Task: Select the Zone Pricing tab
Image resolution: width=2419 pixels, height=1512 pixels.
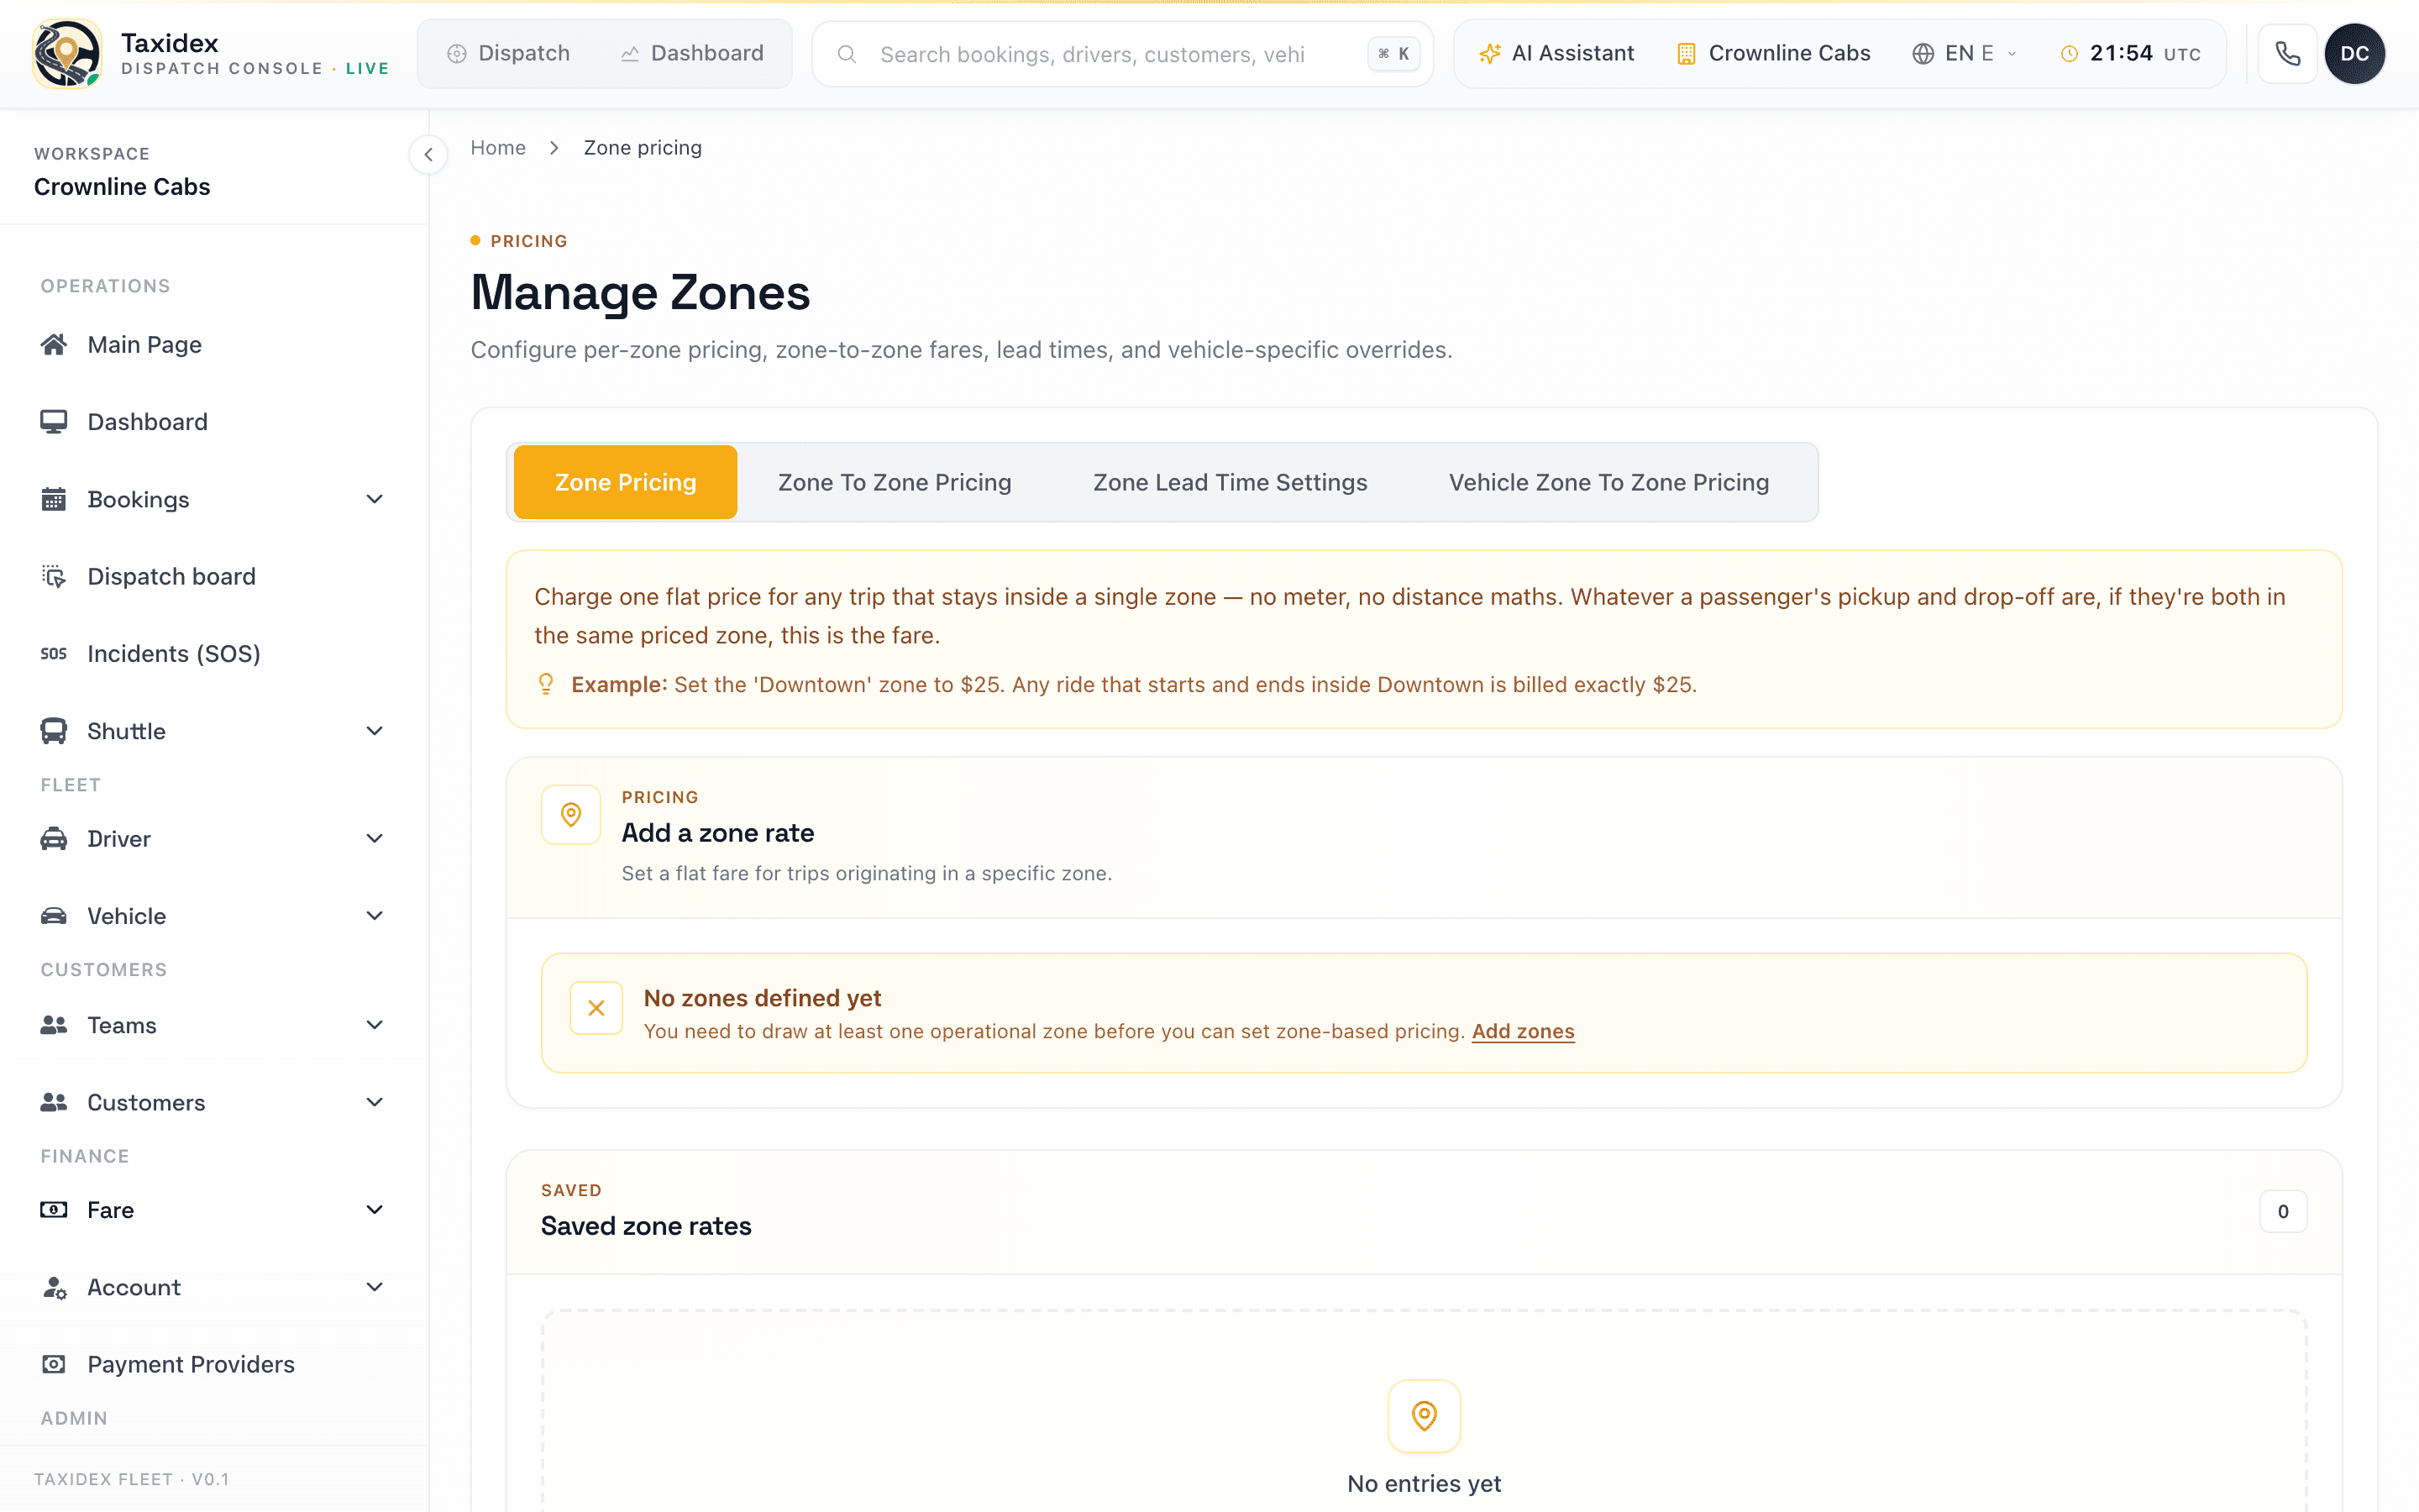Action: click(x=626, y=482)
